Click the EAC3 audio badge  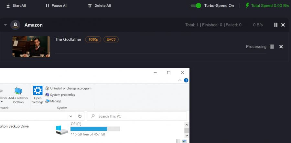coord(111,39)
